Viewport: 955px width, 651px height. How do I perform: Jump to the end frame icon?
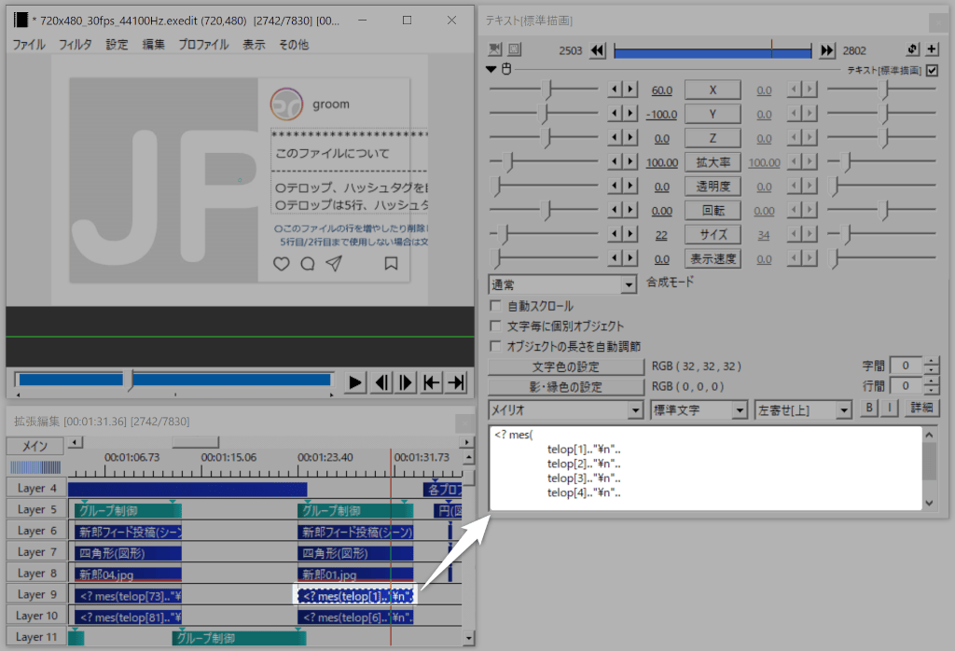pos(456,382)
